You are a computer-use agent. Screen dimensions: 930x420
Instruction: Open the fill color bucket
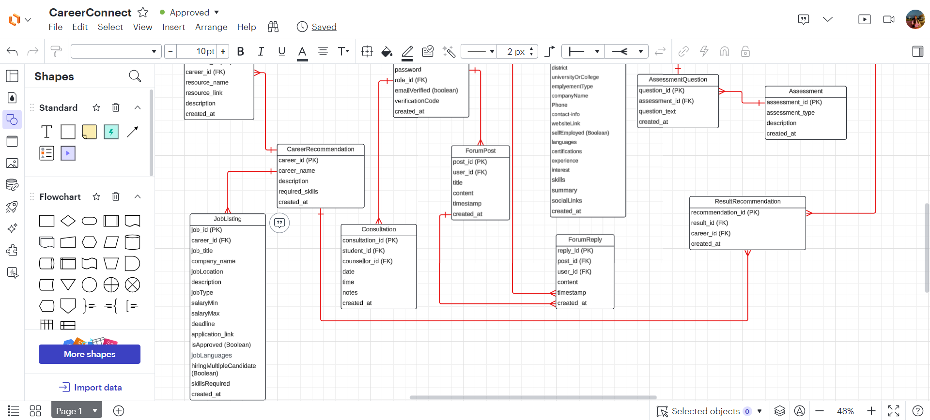(387, 51)
